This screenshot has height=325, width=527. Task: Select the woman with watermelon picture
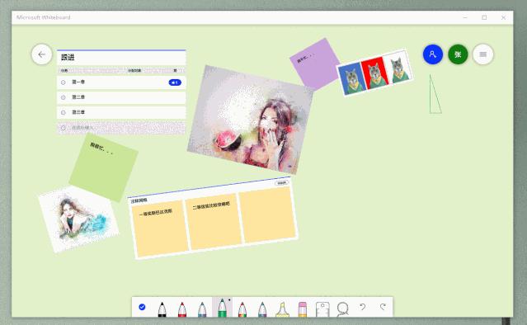[x=251, y=120]
